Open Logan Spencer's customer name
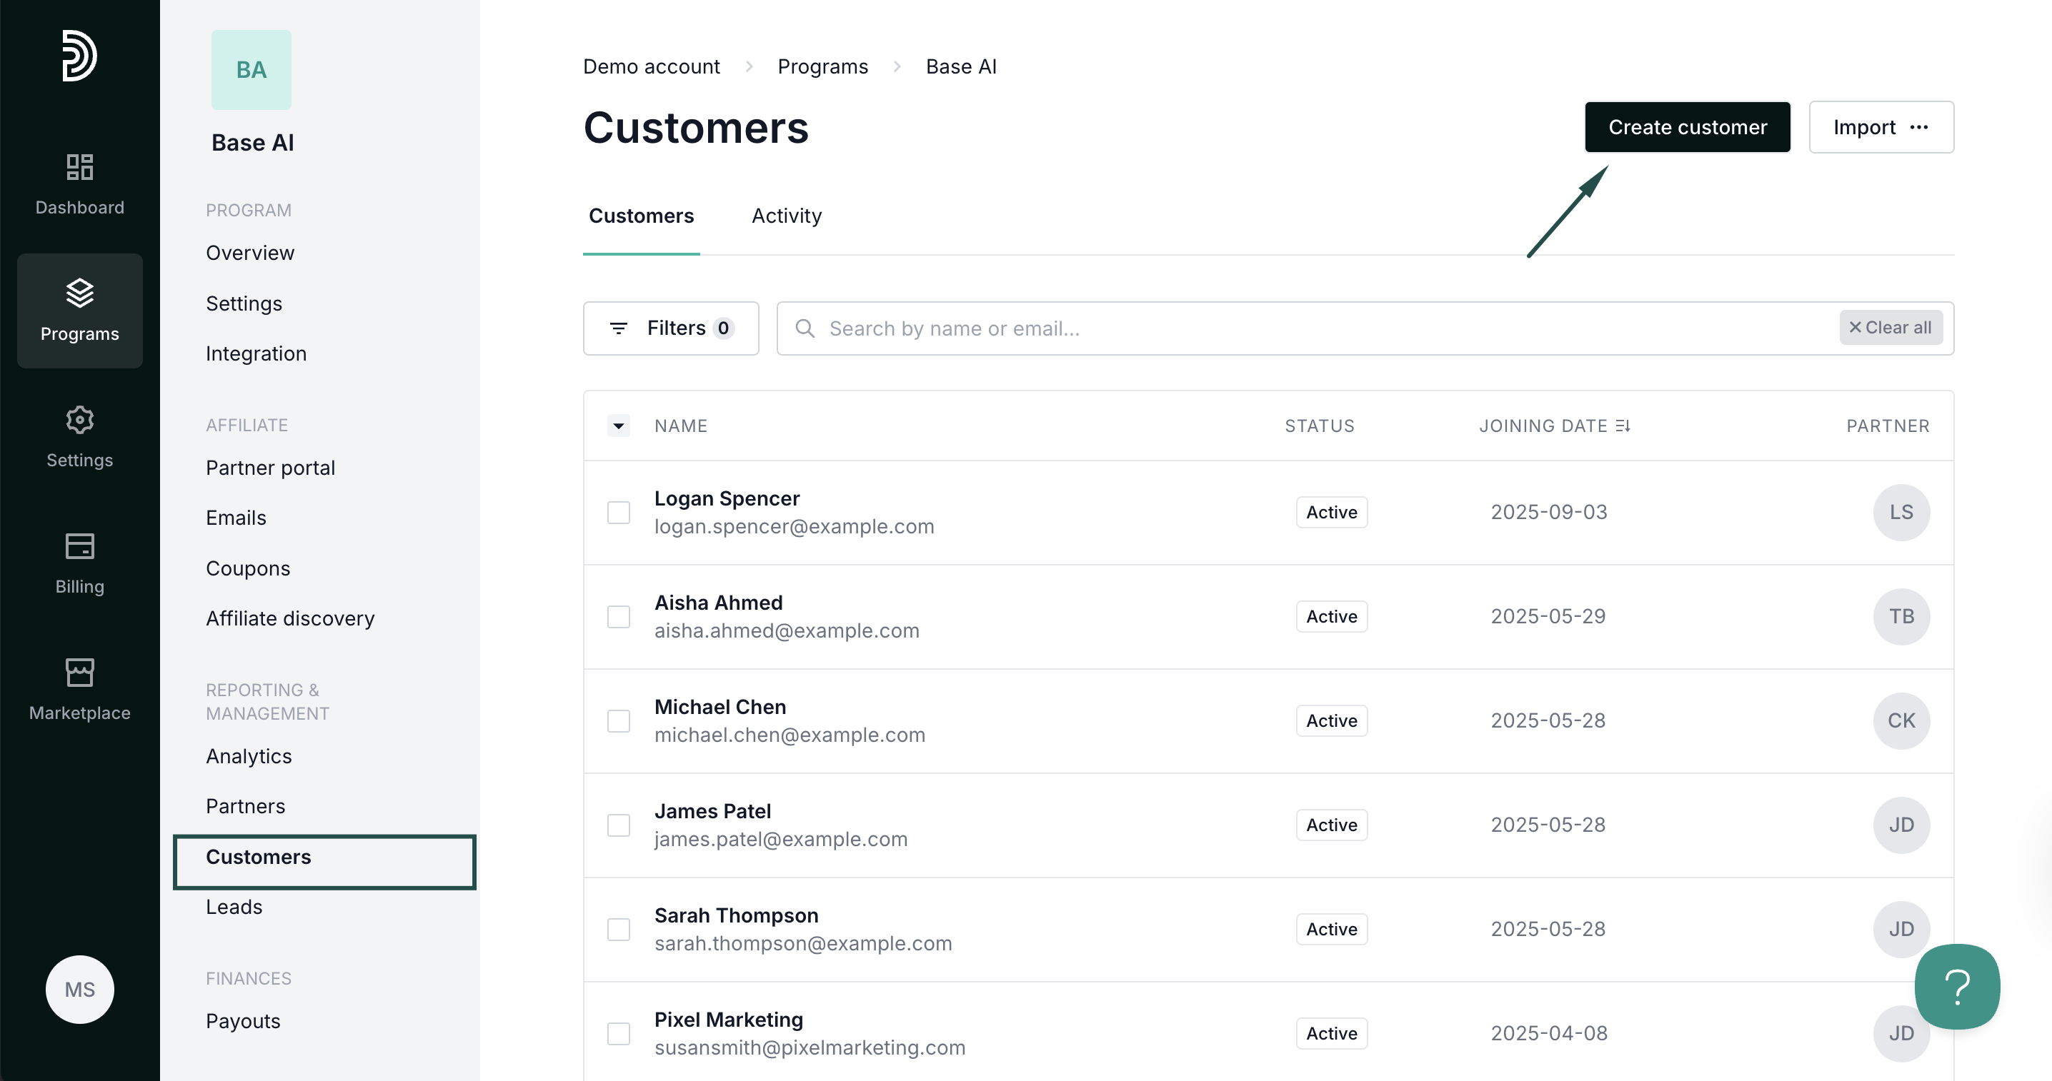 pos(727,498)
